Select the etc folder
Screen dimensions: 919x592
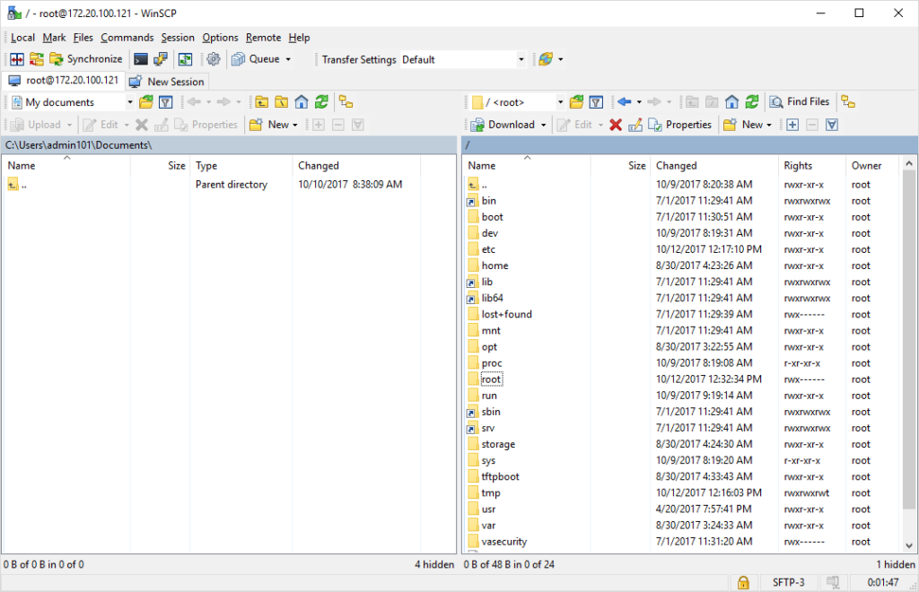coord(488,249)
